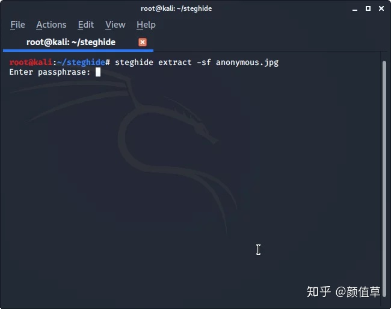Open the Help menu

146,25
